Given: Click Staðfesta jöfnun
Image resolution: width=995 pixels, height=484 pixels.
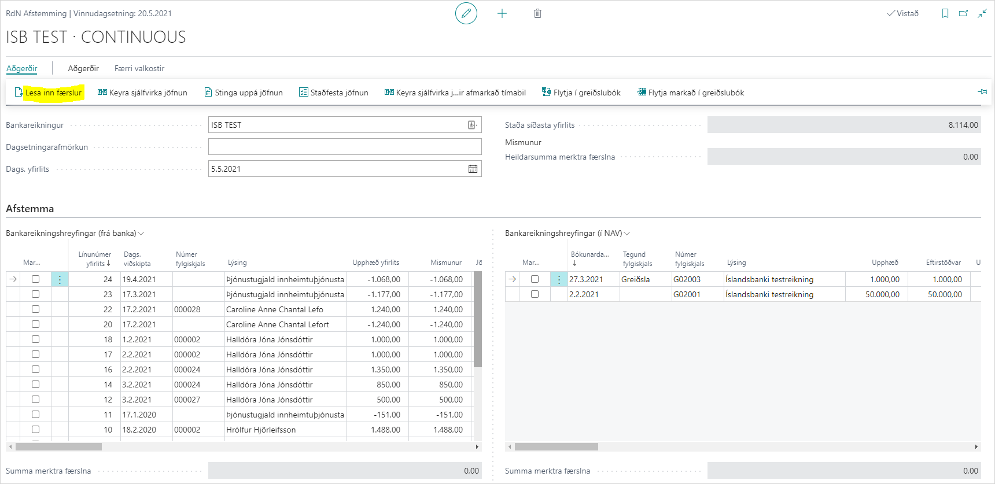Looking at the screenshot, I should 334,93.
